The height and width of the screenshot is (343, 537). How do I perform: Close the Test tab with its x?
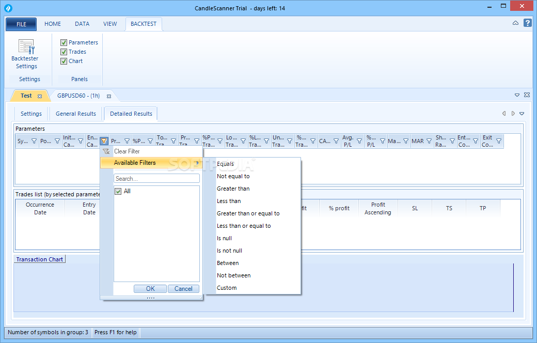coord(40,96)
